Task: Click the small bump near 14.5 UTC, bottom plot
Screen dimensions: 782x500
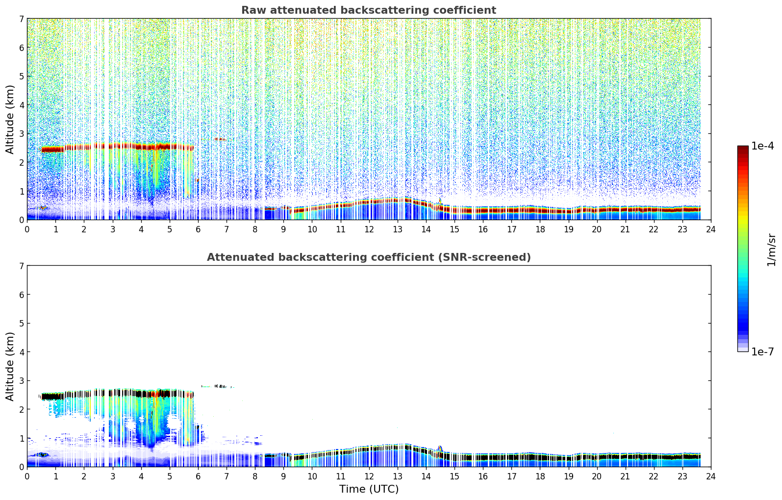Action: point(440,448)
